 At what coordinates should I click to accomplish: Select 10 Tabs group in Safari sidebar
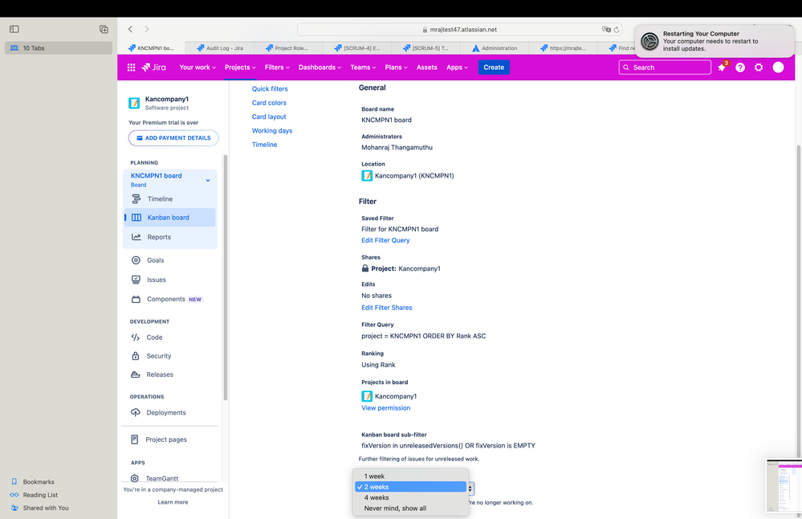(59, 48)
